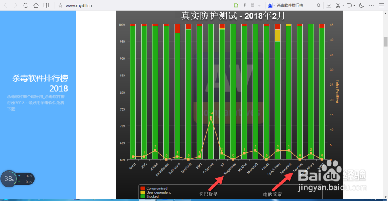
Task: Click the Quick Heal axis label
Action: coord(274,169)
